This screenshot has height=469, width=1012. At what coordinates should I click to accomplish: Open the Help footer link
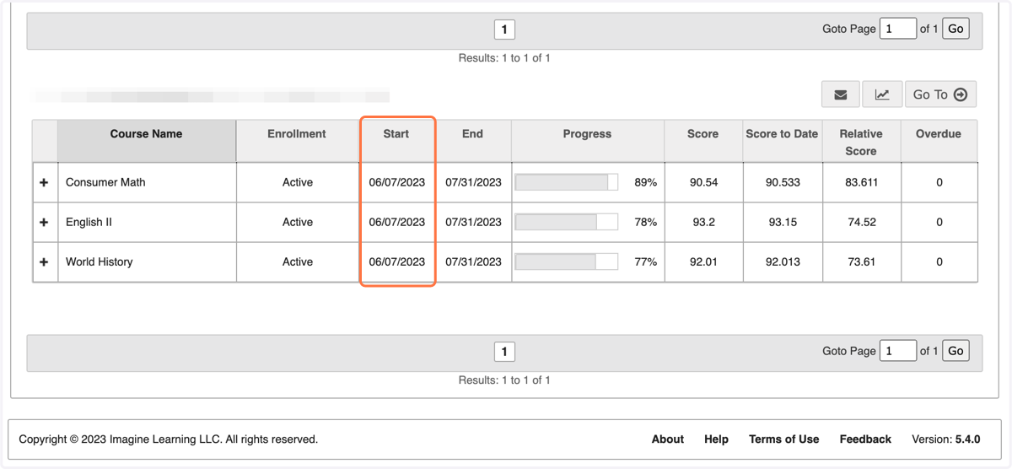coord(716,439)
